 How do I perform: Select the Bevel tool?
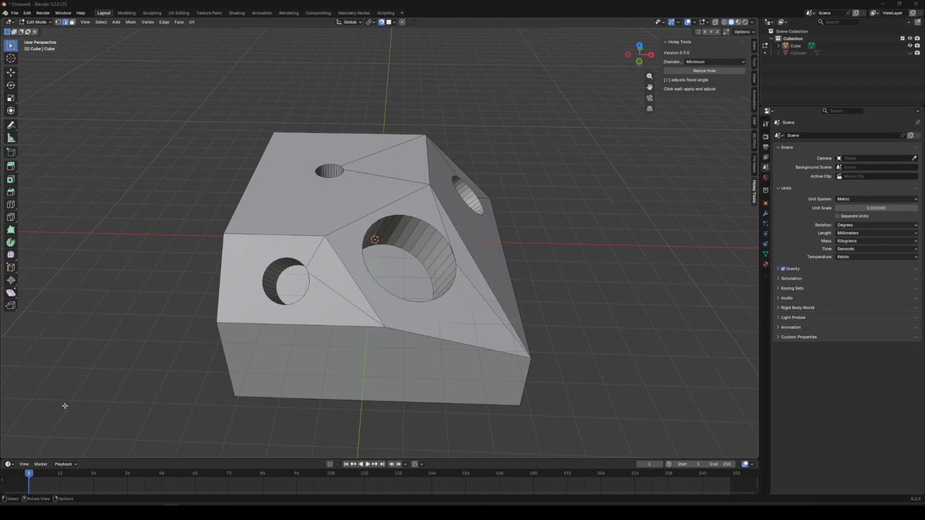pos(11,192)
